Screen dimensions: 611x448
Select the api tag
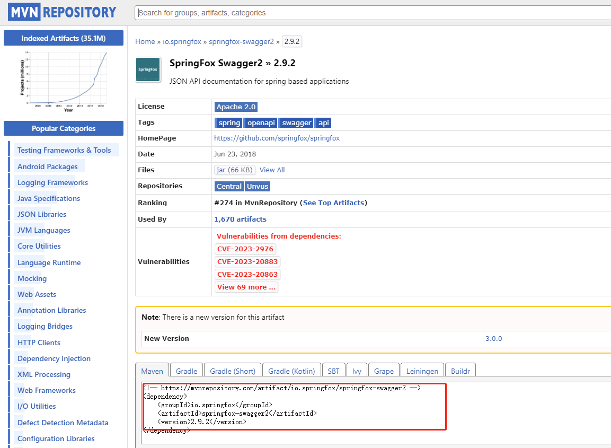tap(323, 123)
